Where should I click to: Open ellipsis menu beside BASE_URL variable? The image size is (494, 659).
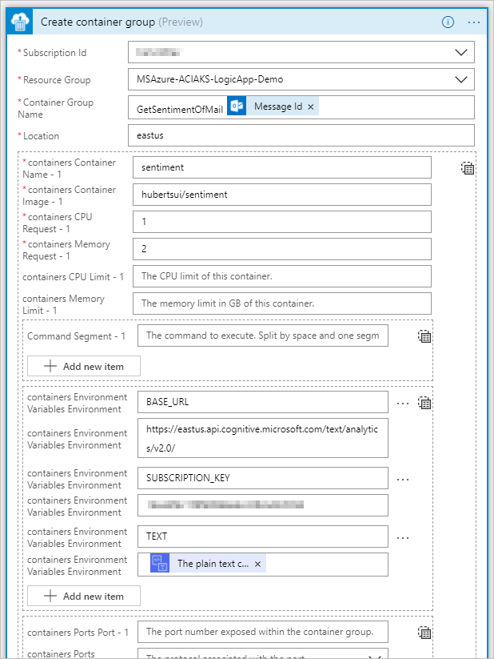[x=403, y=404]
